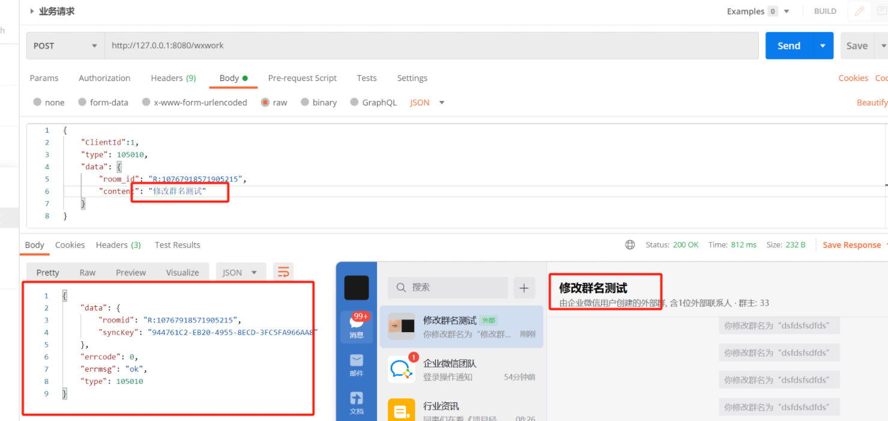Open the Headers (9) request tab

click(173, 78)
